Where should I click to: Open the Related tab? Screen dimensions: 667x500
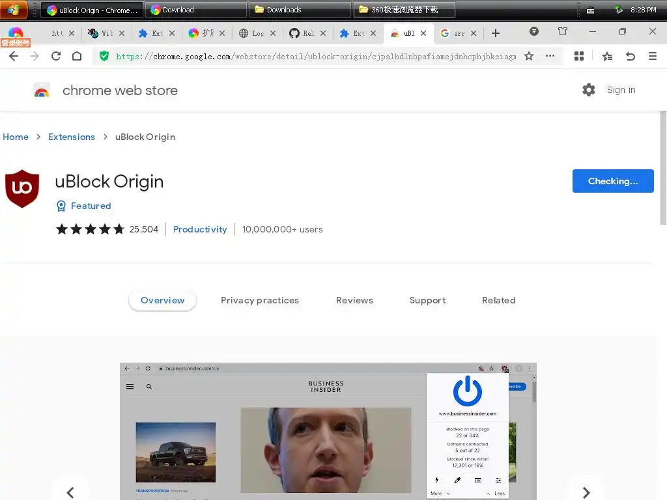498,300
